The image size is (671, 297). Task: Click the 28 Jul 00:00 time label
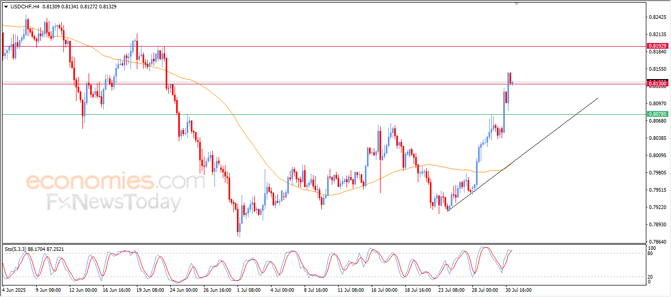point(485,289)
